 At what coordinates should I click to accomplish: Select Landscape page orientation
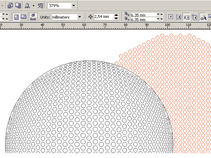(24, 17)
